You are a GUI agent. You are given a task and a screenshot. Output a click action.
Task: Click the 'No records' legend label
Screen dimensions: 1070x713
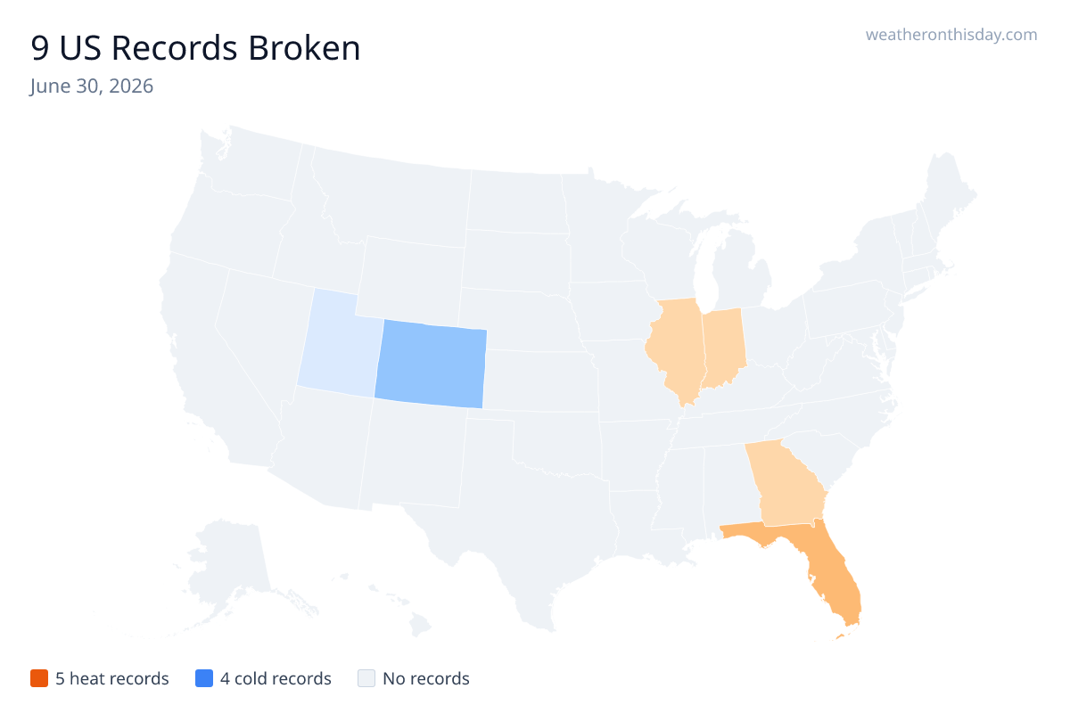tap(426, 678)
